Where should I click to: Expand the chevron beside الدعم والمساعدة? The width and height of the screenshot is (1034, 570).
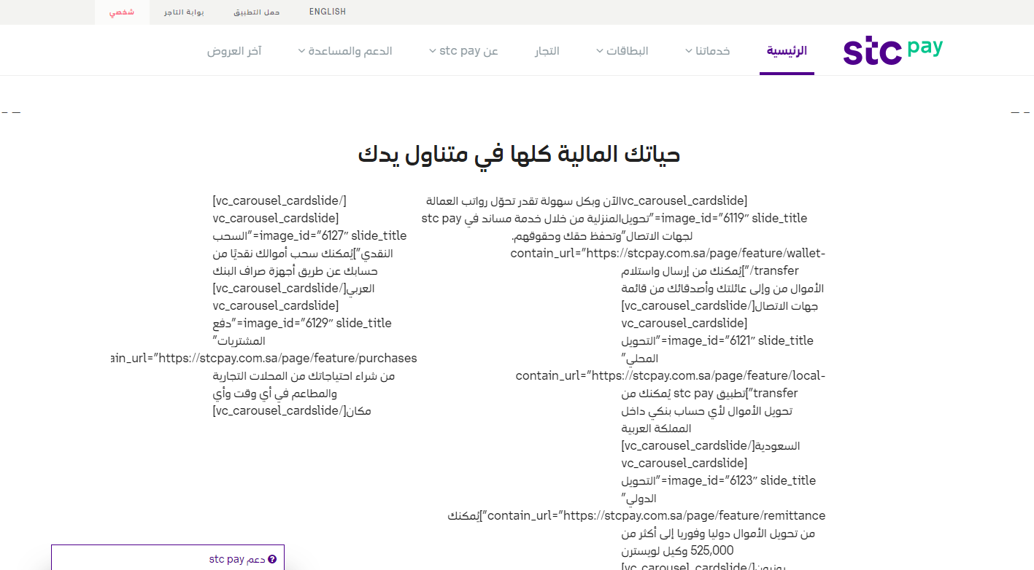[302, 51]
